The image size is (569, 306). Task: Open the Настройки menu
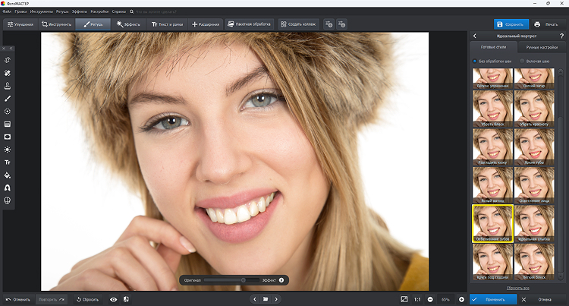pyautogui.click(x=99, y=11)
